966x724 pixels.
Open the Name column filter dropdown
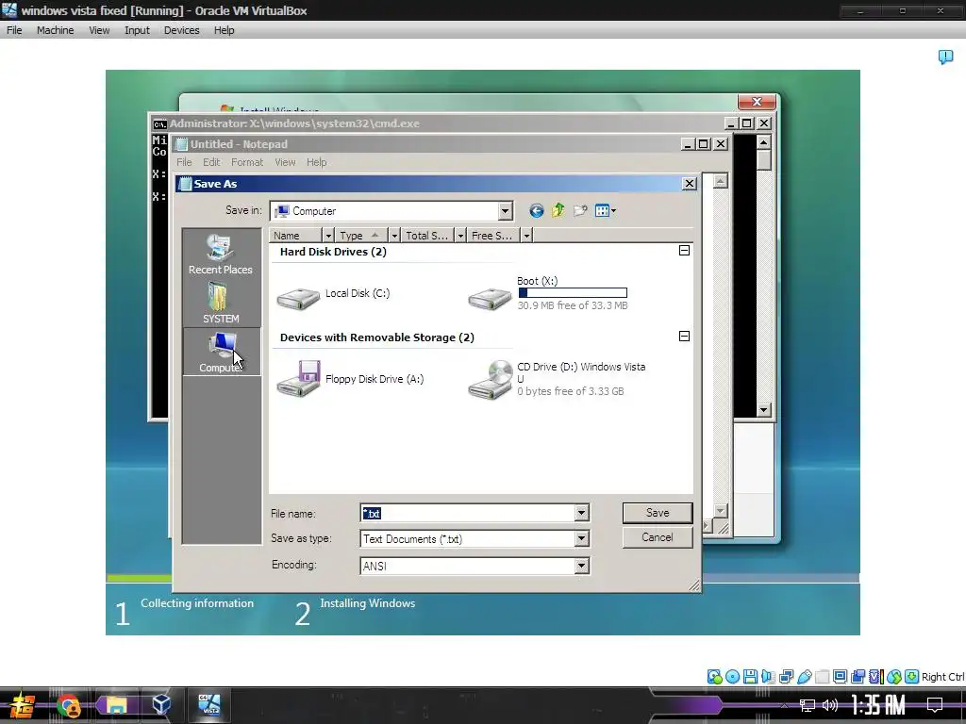click(328, 235)
